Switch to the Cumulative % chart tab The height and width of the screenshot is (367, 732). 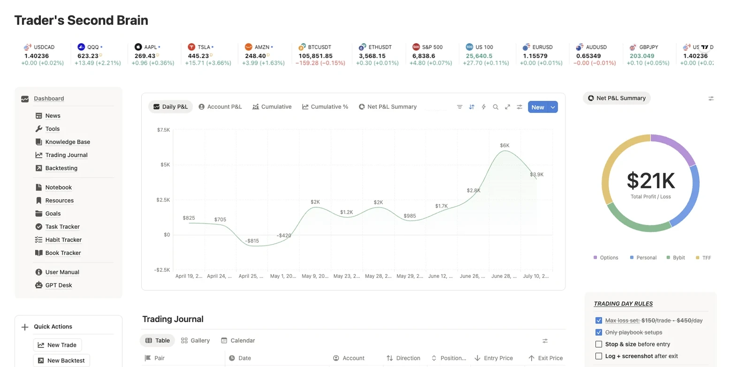(325, 107)
